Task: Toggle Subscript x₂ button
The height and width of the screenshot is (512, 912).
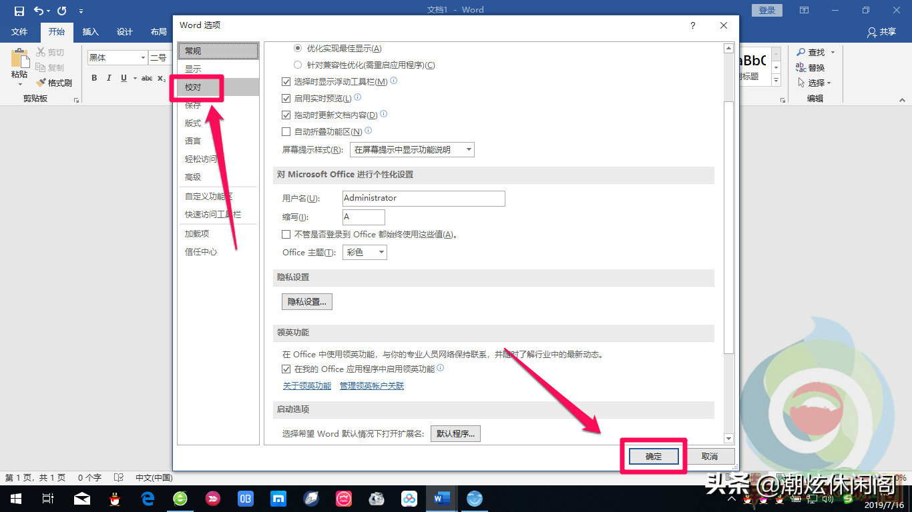Action: coord(162,78)
